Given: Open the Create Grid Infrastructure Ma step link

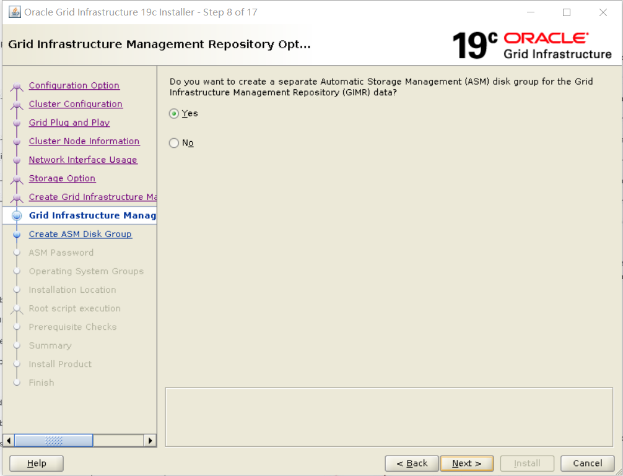Looking at the screenshot, I should click(92, 197).
